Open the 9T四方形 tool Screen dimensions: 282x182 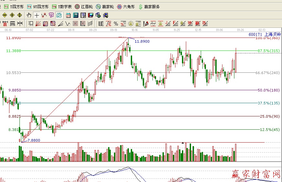(38, 6)
